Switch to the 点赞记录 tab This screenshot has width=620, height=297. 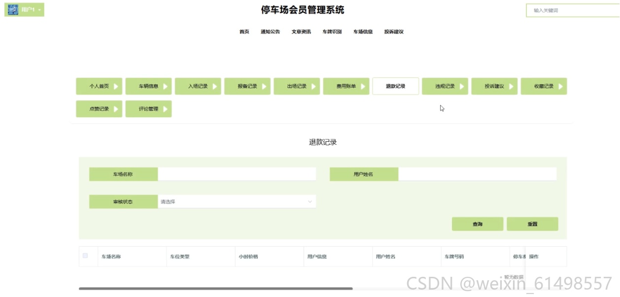[x=99, y=109]
